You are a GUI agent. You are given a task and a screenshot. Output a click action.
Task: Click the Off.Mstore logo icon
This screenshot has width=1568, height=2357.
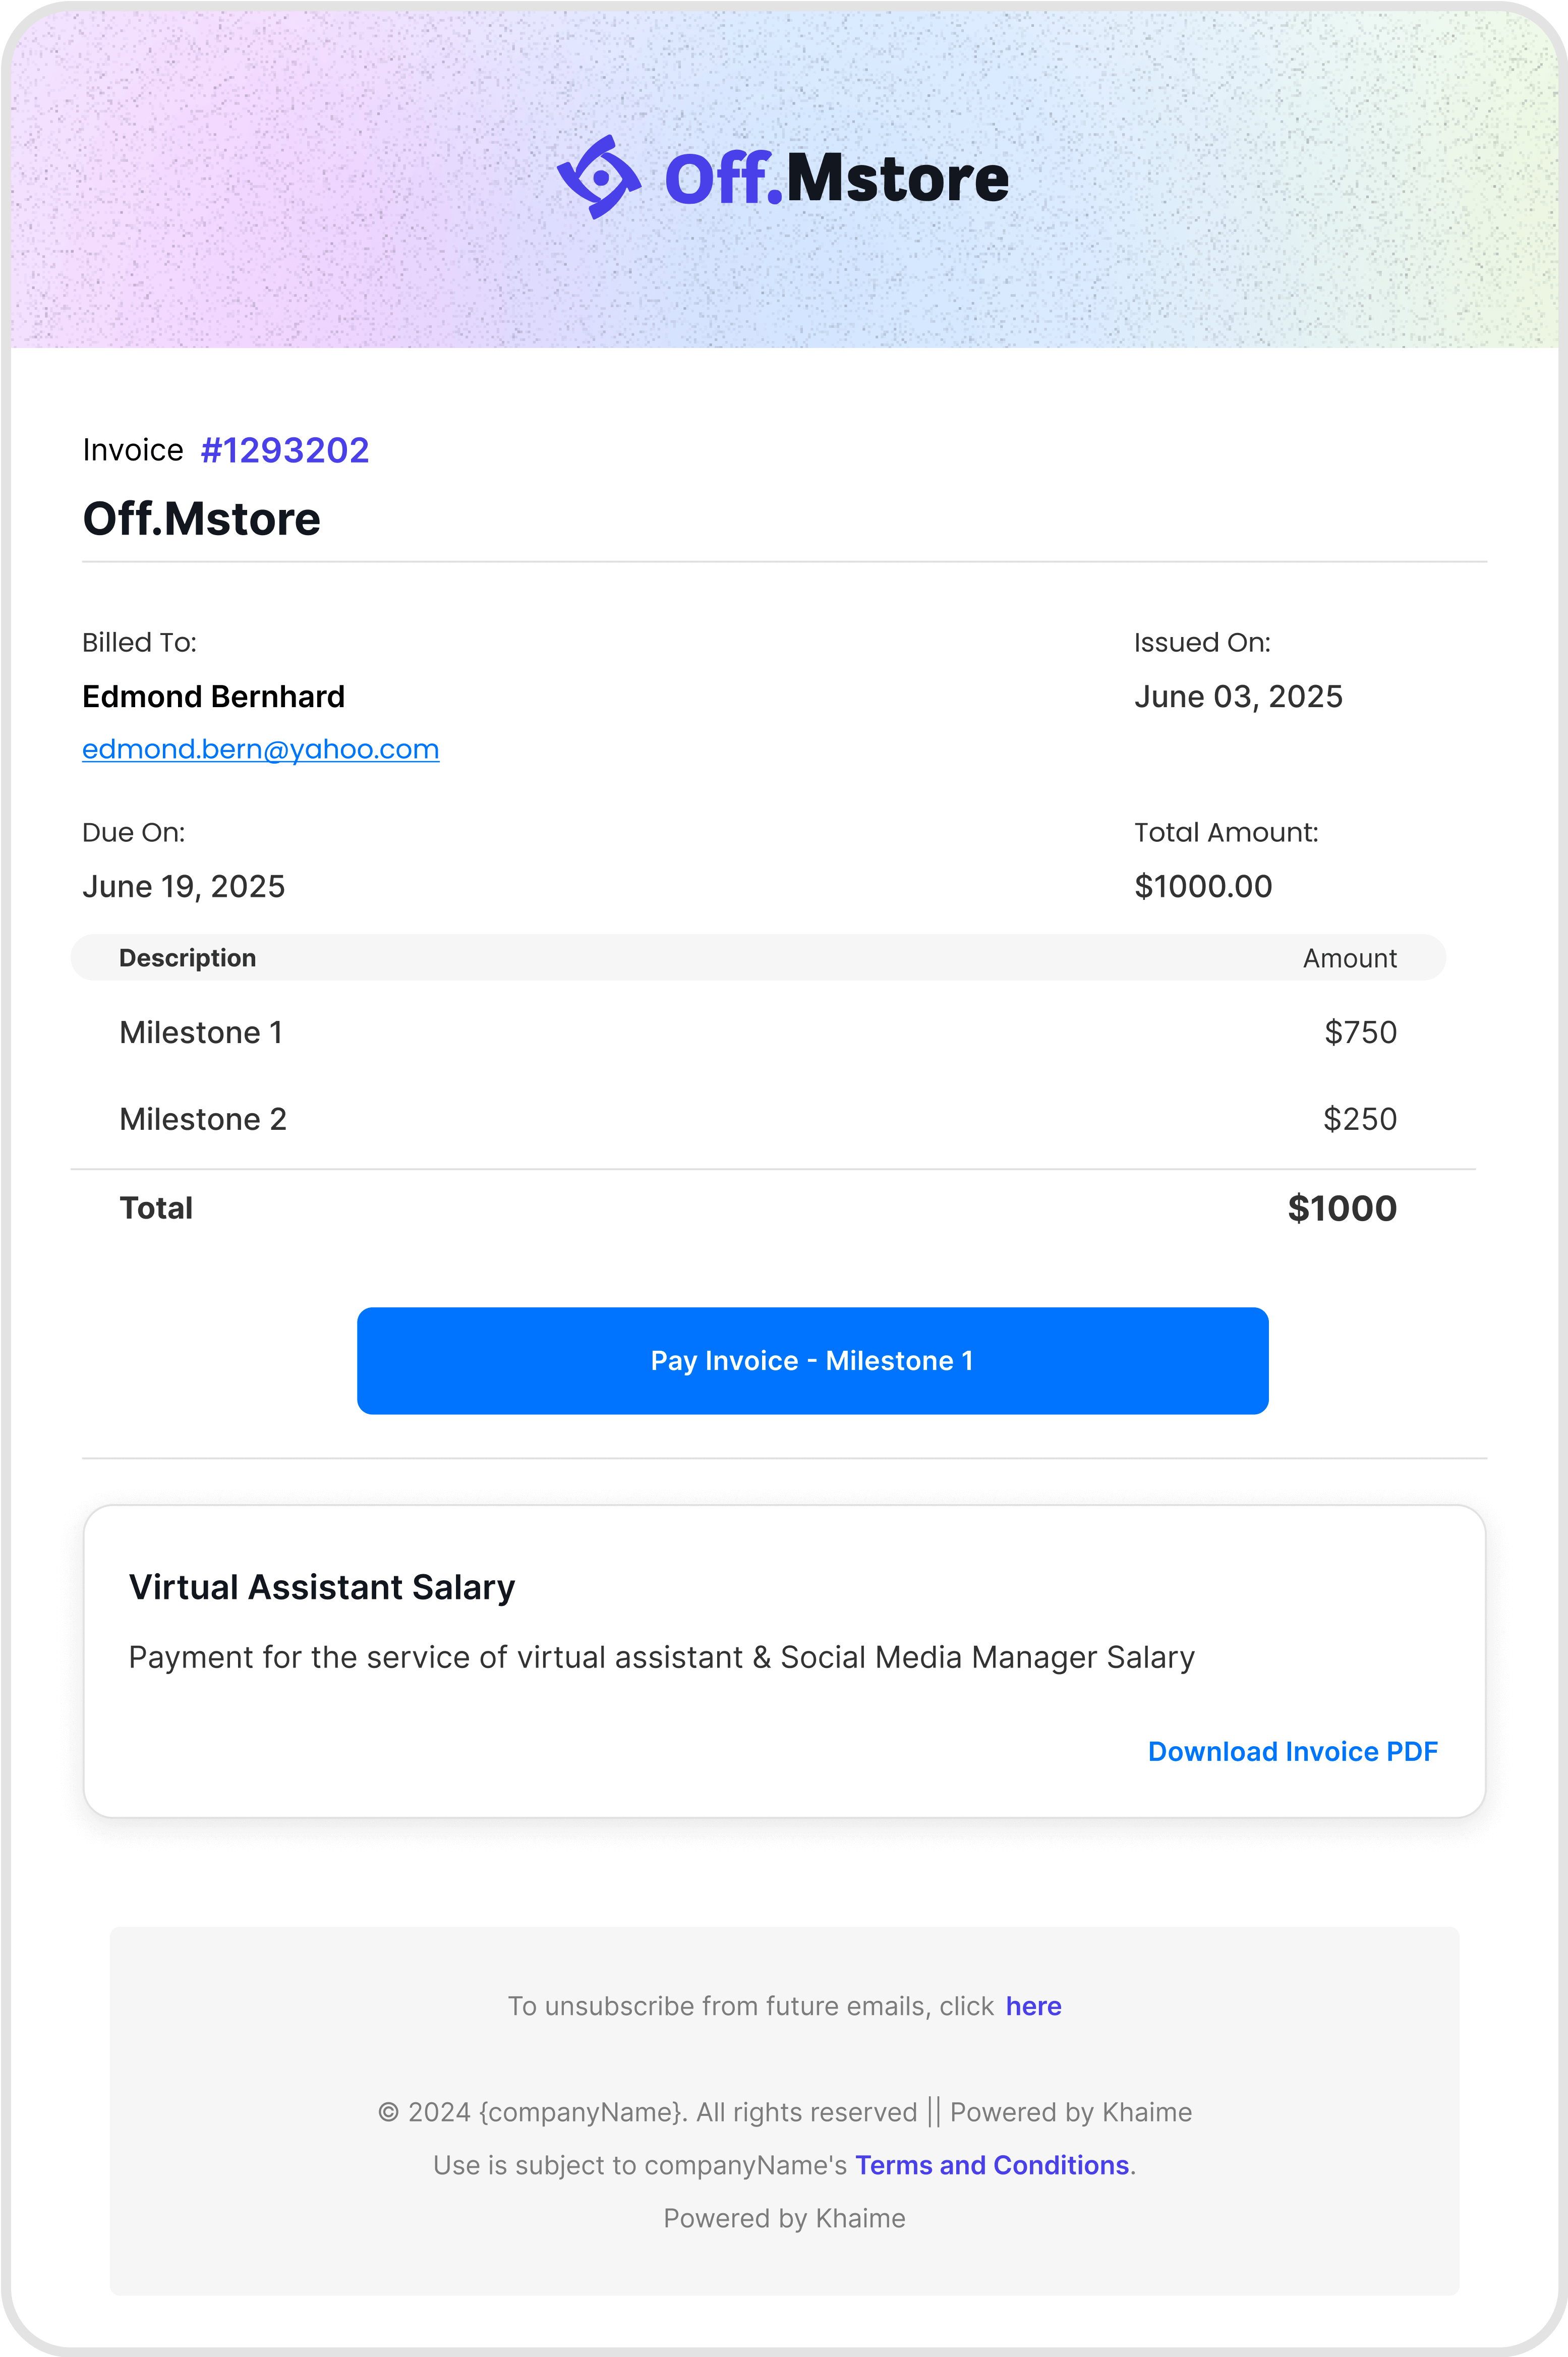(599, 177)
